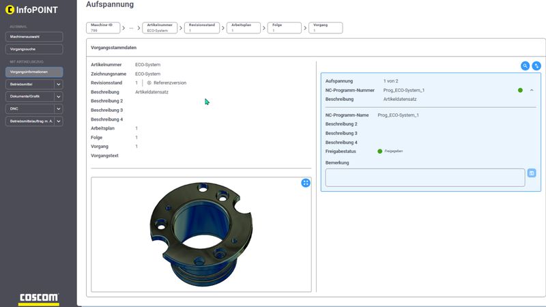
Task: Expand the 3D model preview to fullscreen
Action: (305, 183)
